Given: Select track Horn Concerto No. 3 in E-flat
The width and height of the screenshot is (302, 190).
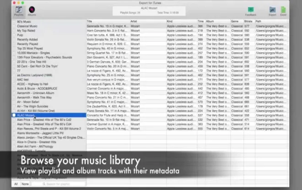Looking at the screenshot, I should point(187,31).
